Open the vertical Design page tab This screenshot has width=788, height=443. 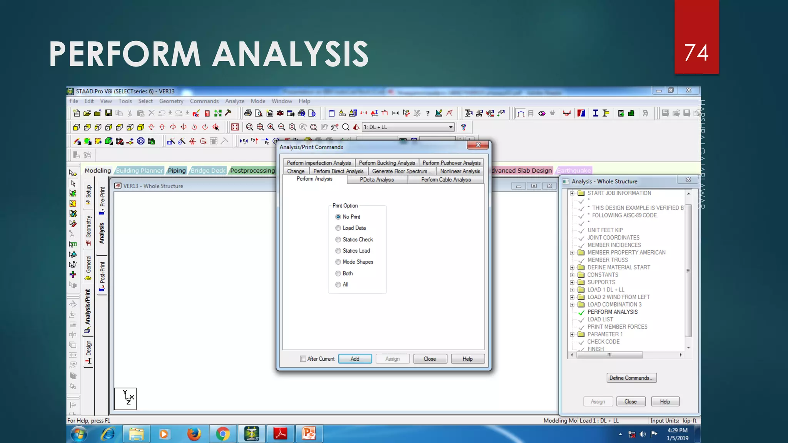88,352
